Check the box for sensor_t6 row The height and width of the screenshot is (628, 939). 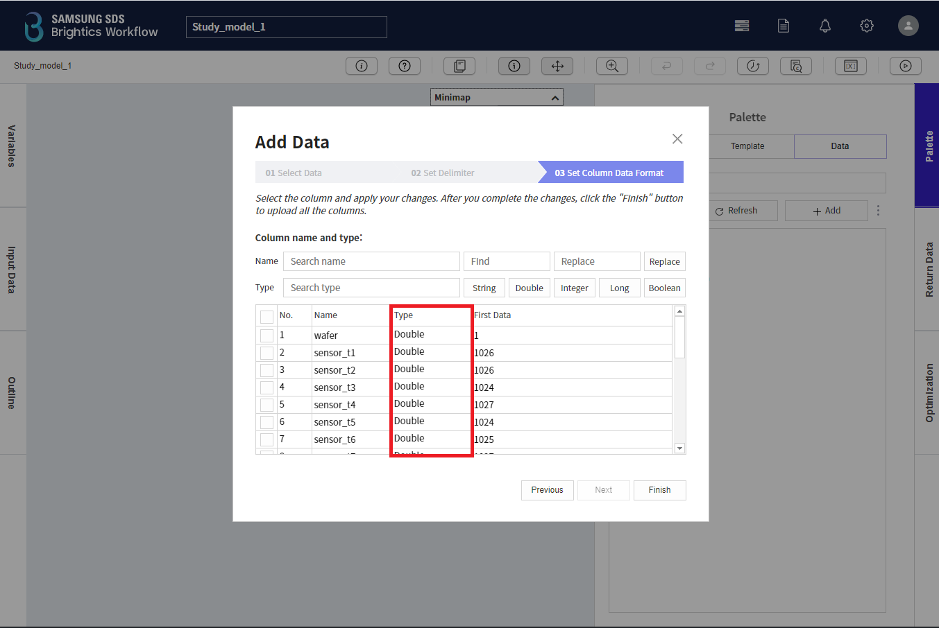point(267,439)
